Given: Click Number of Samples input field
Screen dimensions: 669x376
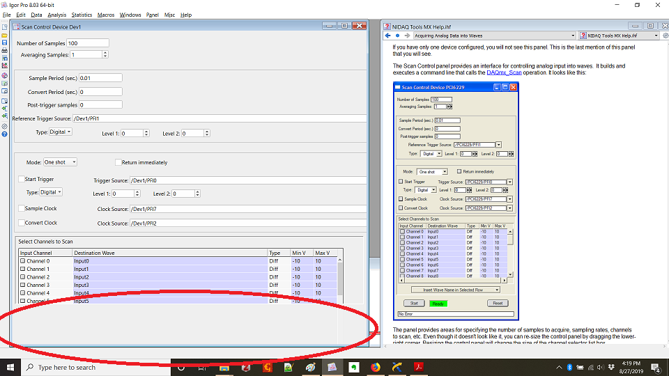Looking at the screenshot, I should (x=88, y=43).
